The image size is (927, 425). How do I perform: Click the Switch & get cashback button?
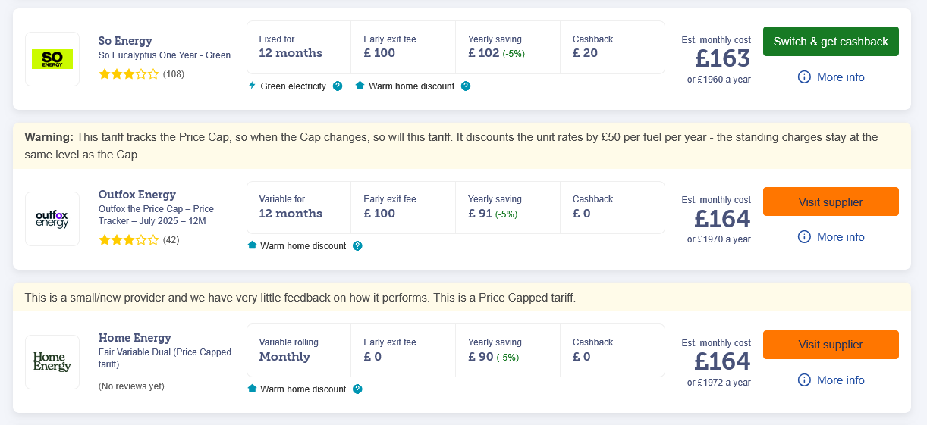(831, 42)
